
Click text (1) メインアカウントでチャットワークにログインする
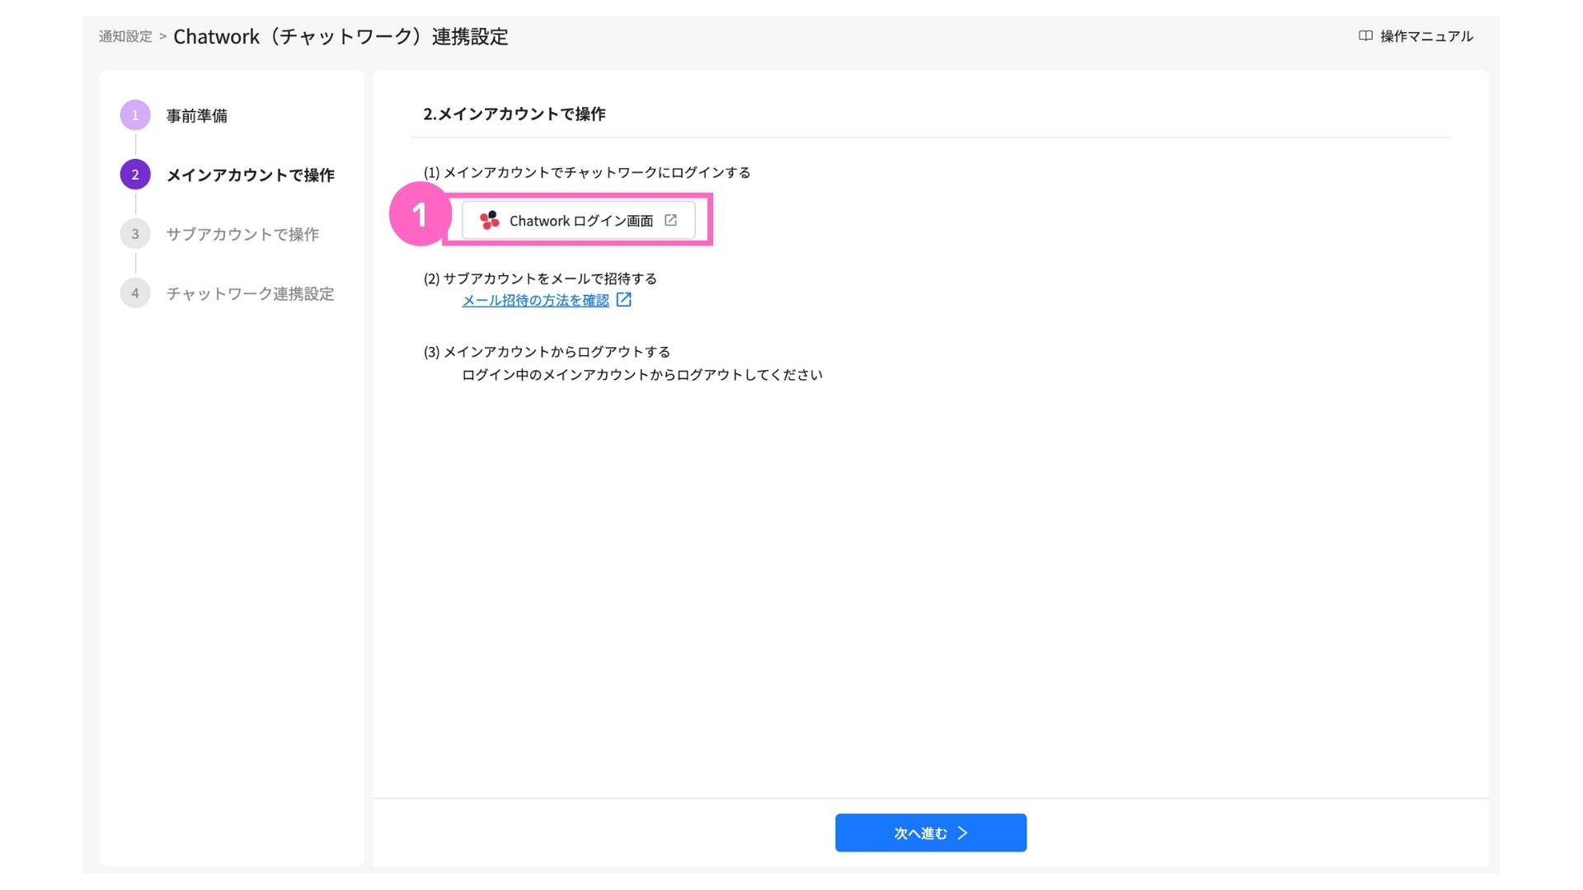point(587,173)
